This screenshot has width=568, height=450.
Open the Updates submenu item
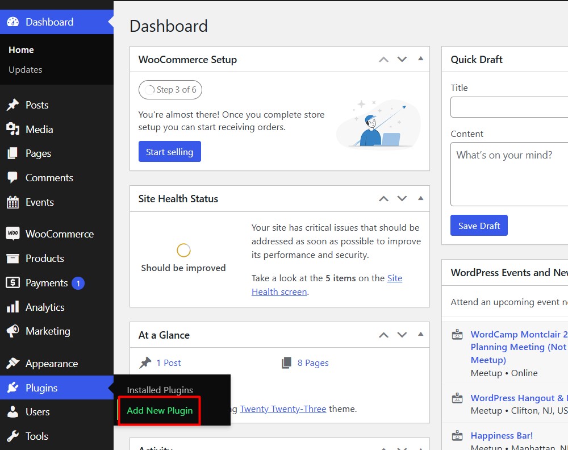coord(26,69)
